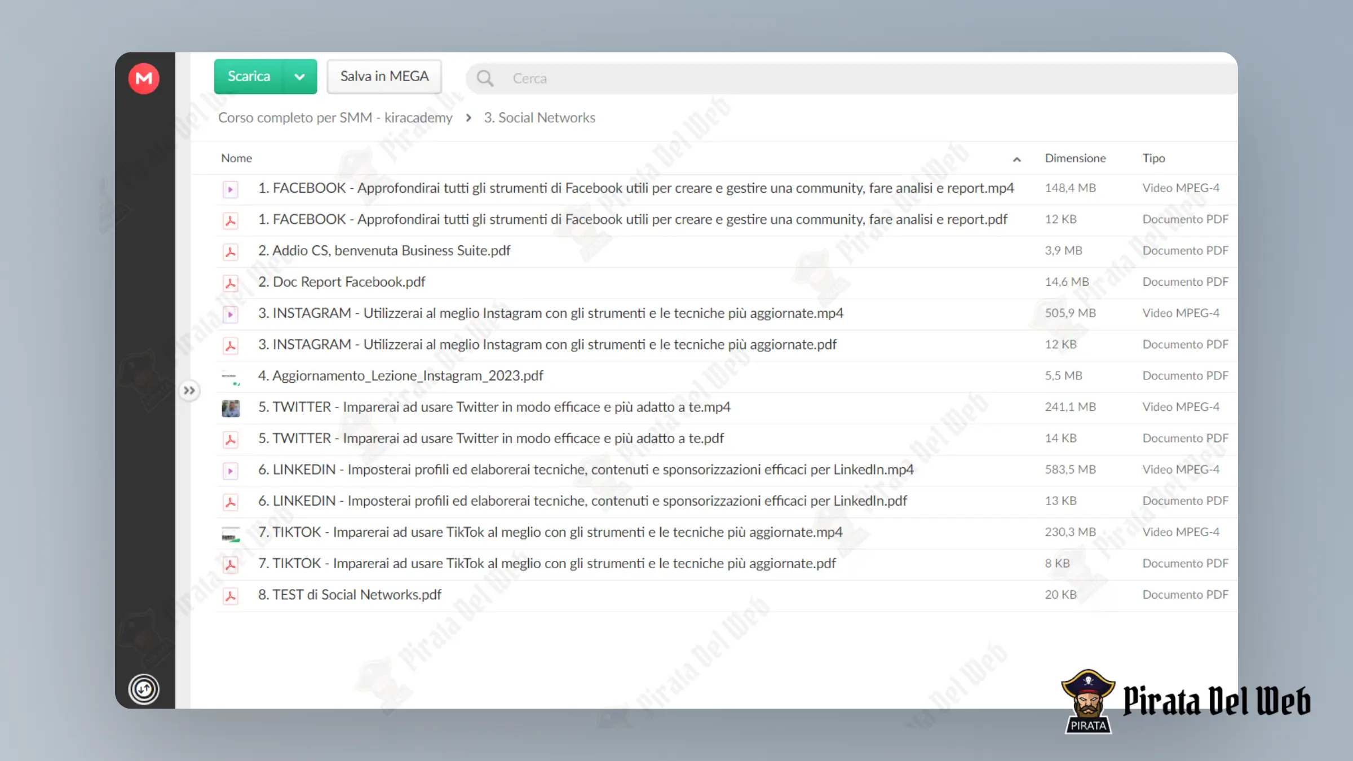Click the magnifier search icon

485,78
